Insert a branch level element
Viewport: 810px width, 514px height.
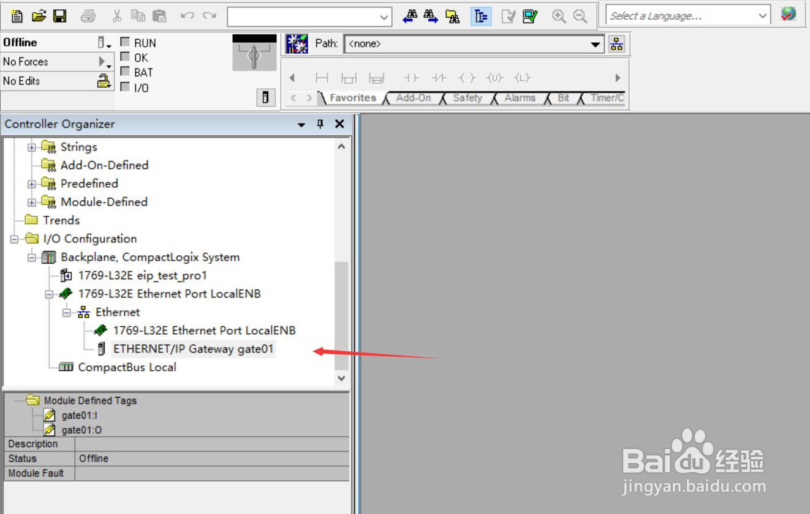[376, 78]
